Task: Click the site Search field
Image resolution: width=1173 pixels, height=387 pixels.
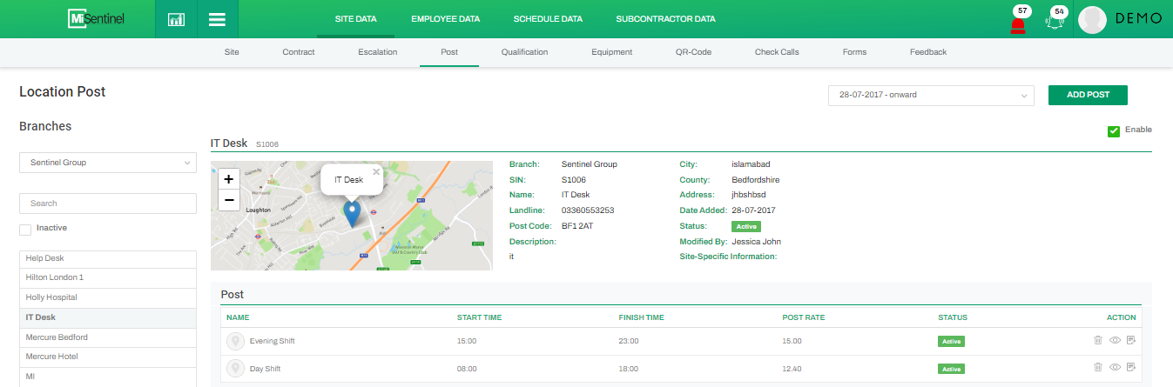Action: 108,204
